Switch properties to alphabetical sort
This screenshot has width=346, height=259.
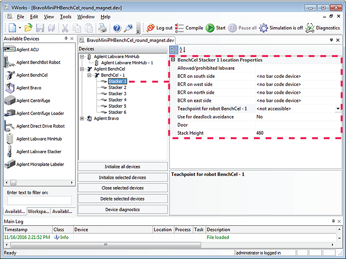click(x=182, y=50)
